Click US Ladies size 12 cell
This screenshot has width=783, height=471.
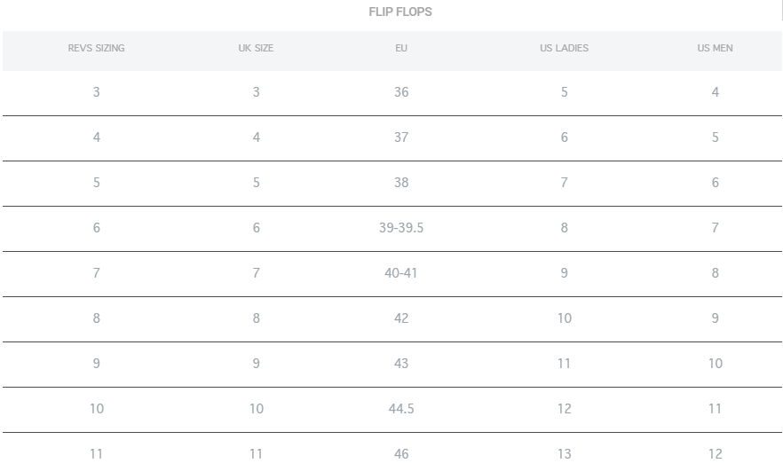pos(564,409)
